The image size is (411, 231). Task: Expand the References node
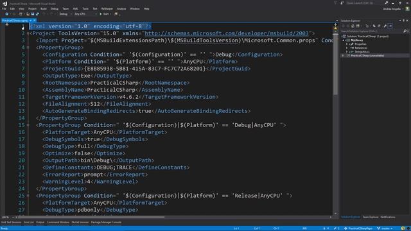pyautogui.click(x=347, y=48)
